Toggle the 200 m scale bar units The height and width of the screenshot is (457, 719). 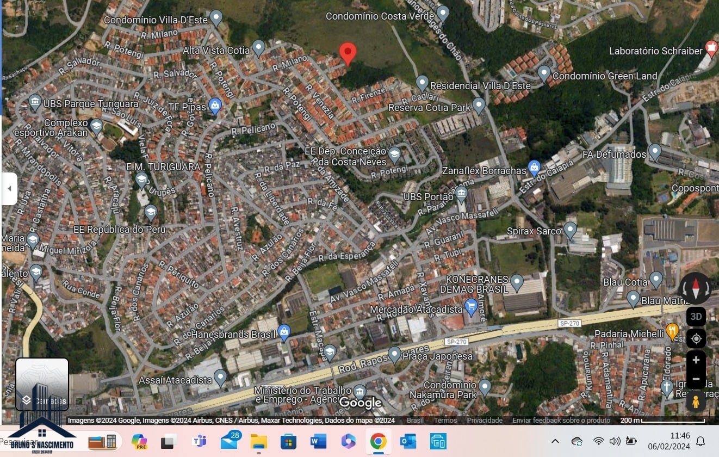pyautogui.click(x=662, y=421)
